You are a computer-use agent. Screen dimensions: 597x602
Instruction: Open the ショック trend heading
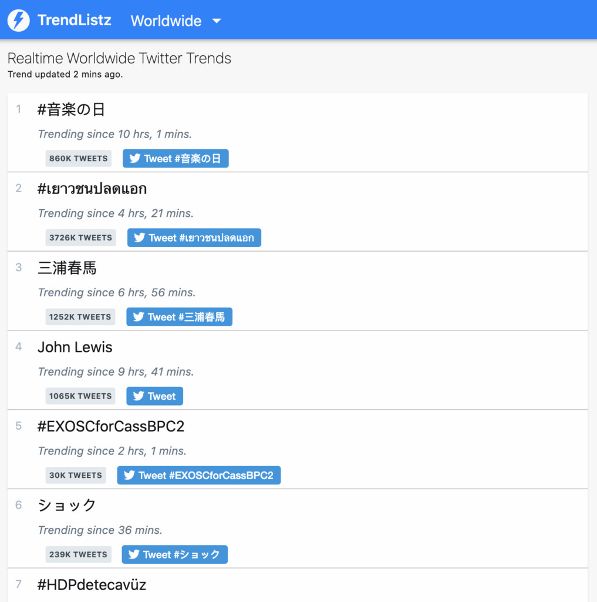coord(67,506)
